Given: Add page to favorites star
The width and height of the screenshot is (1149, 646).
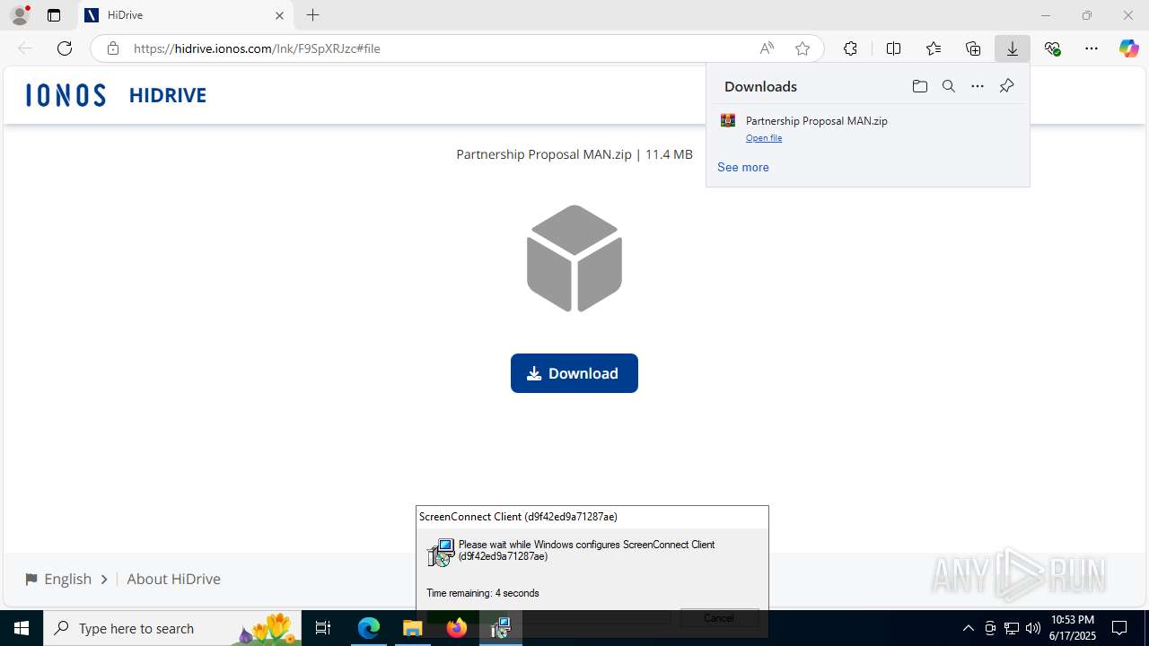Looking at the screenshot, I should coord(803,48).
